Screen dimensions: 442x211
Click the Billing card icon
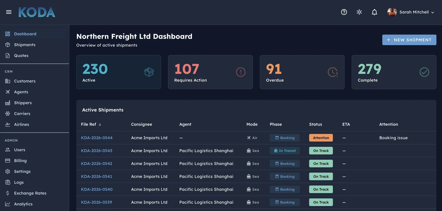pyautogui.click(x=8, y=161)
